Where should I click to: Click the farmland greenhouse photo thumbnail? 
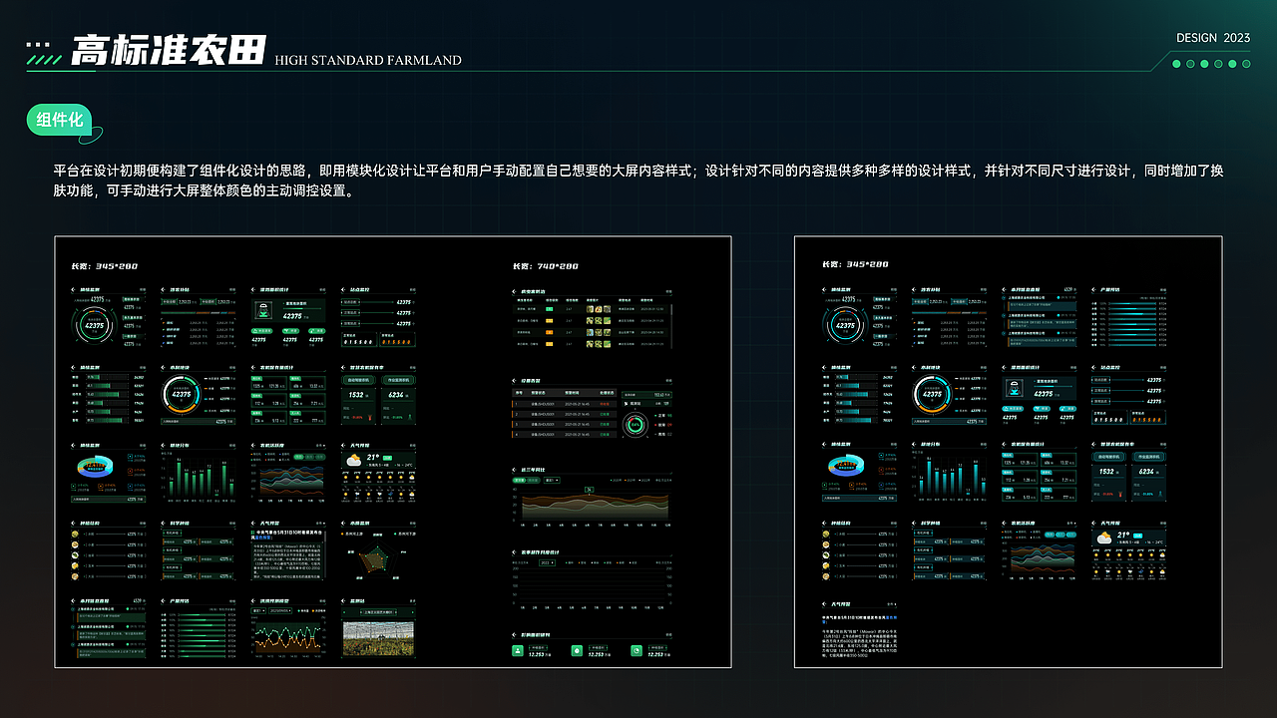tap(378, 638)
